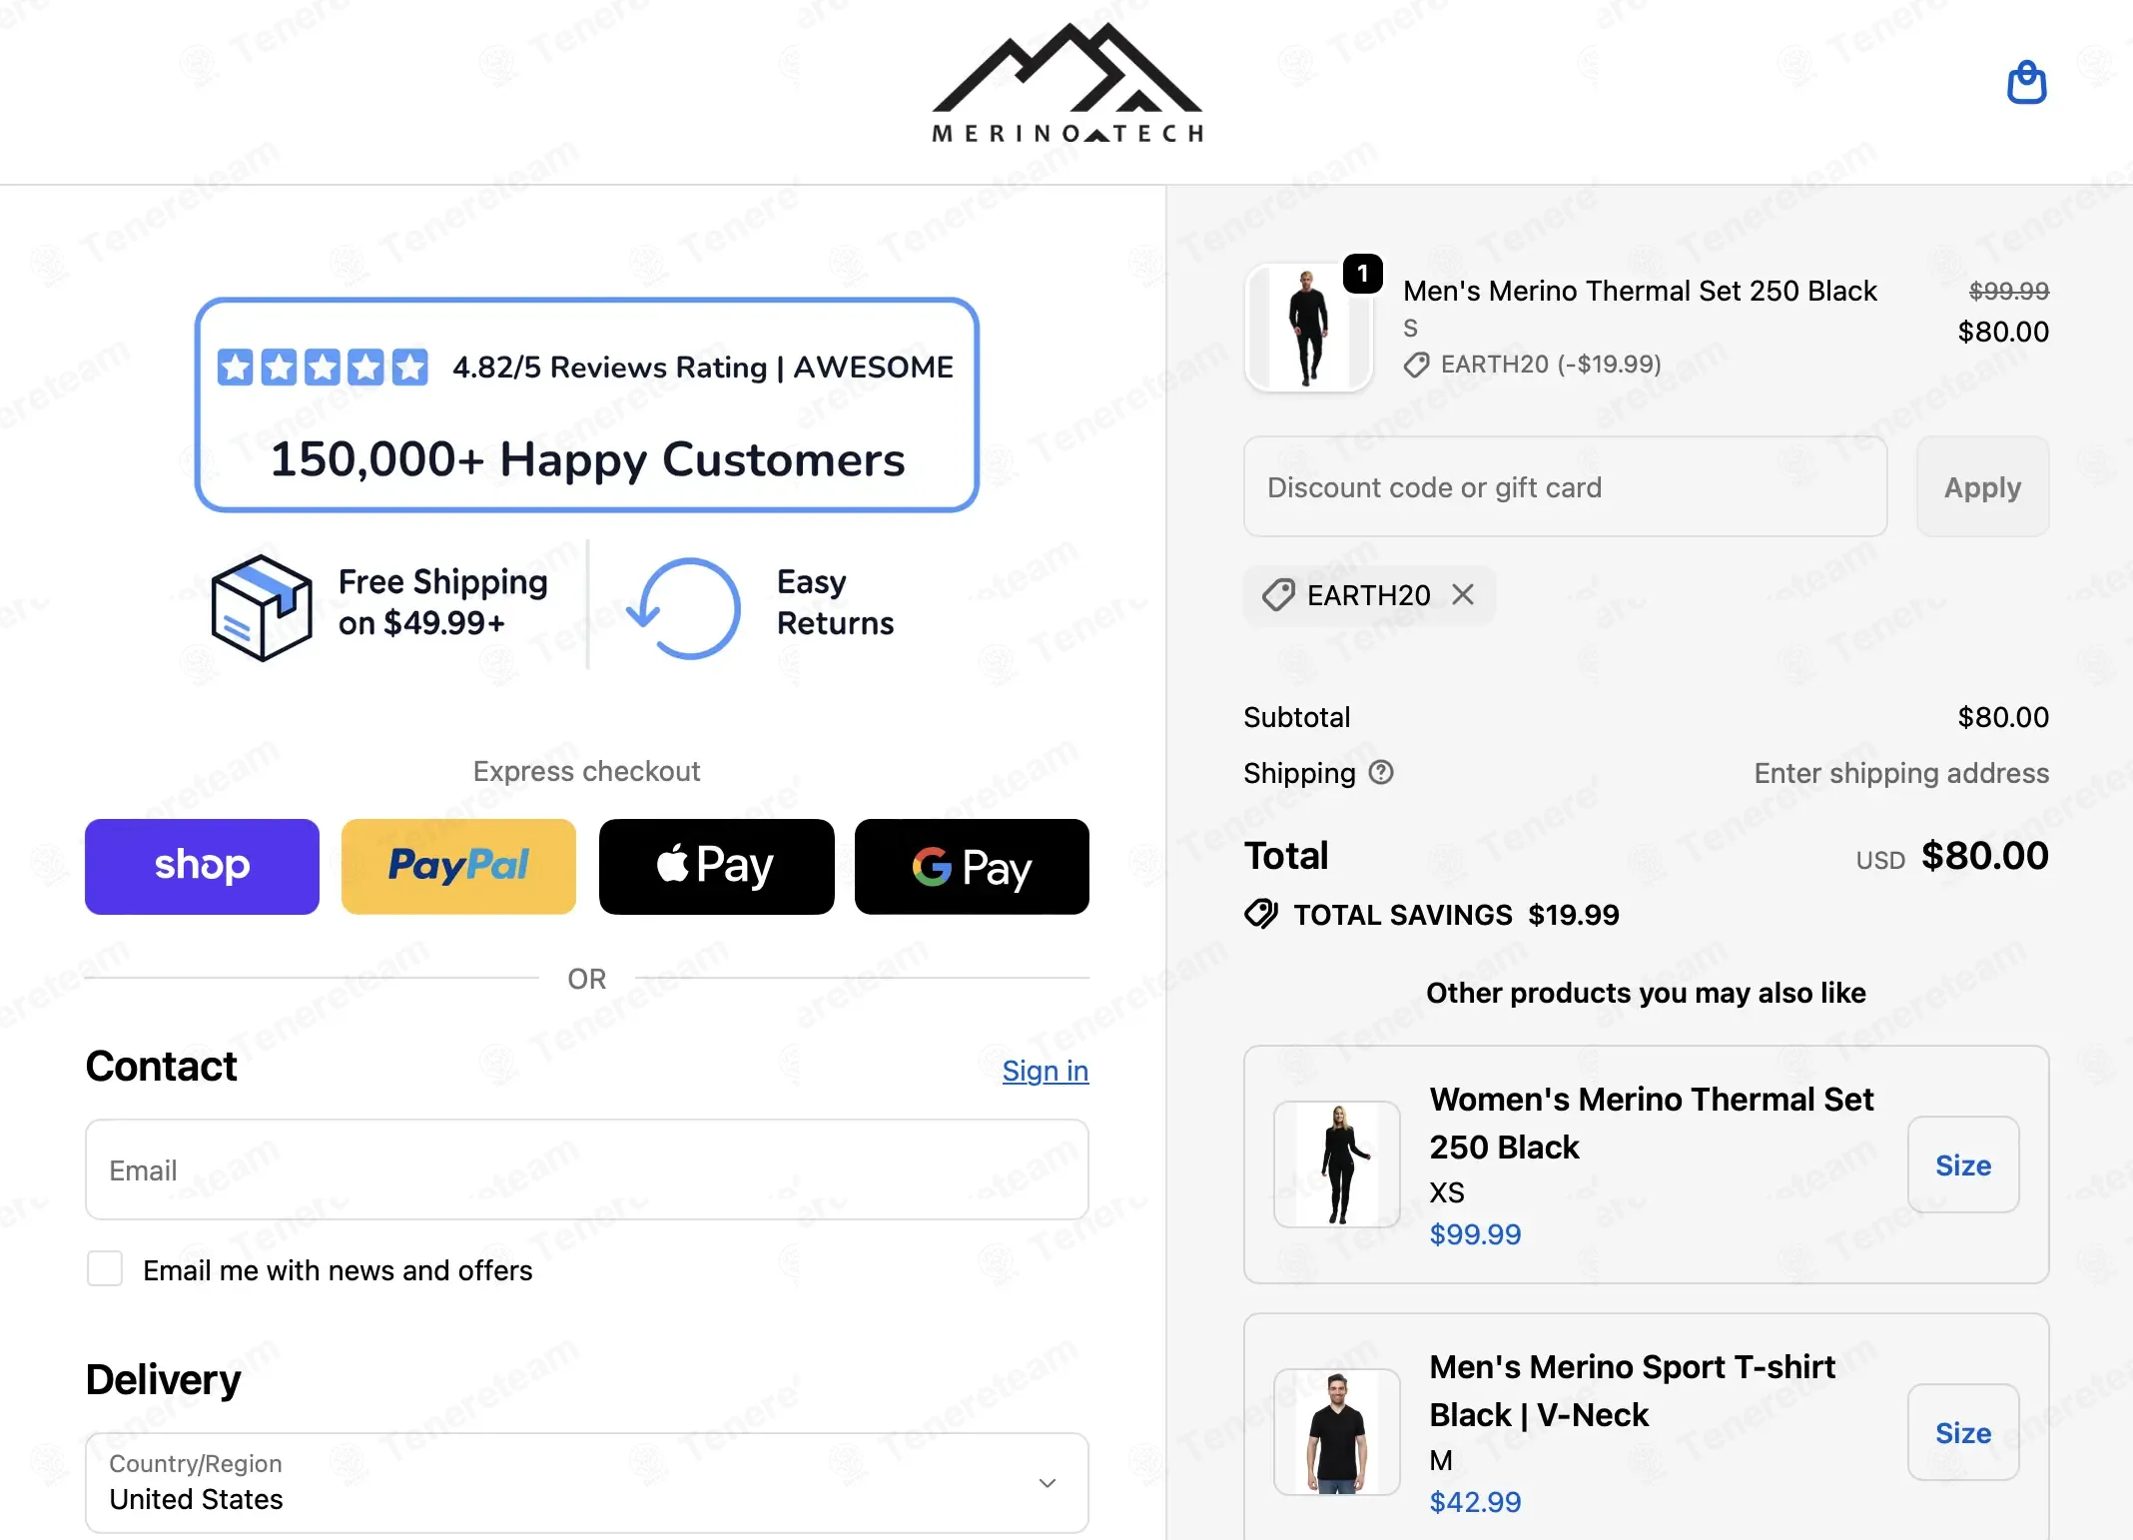Focus the Discount code or gift card field
Viewport: 2133px width, 1540px height.
pyautogui.click(x=1565, y=486)
